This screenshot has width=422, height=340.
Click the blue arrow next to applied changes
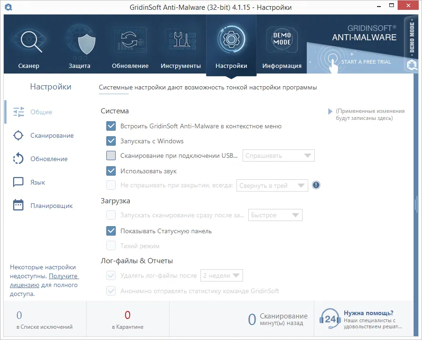330,111
